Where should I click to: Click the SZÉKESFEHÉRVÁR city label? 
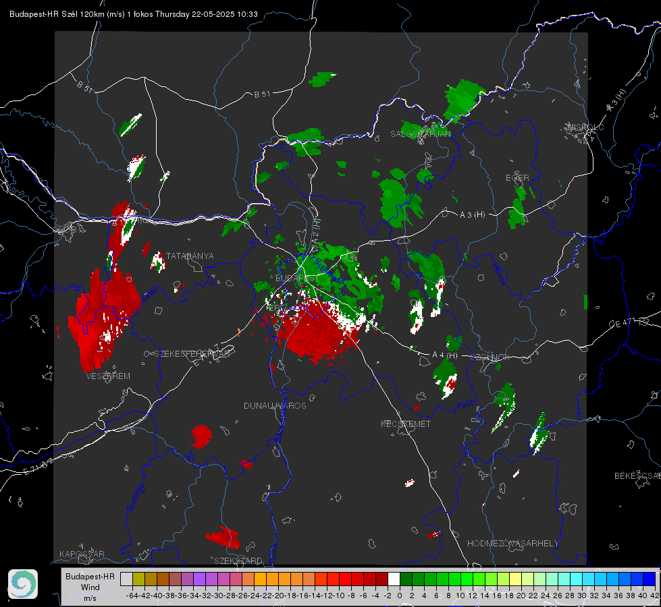click(x=192, y=354)
